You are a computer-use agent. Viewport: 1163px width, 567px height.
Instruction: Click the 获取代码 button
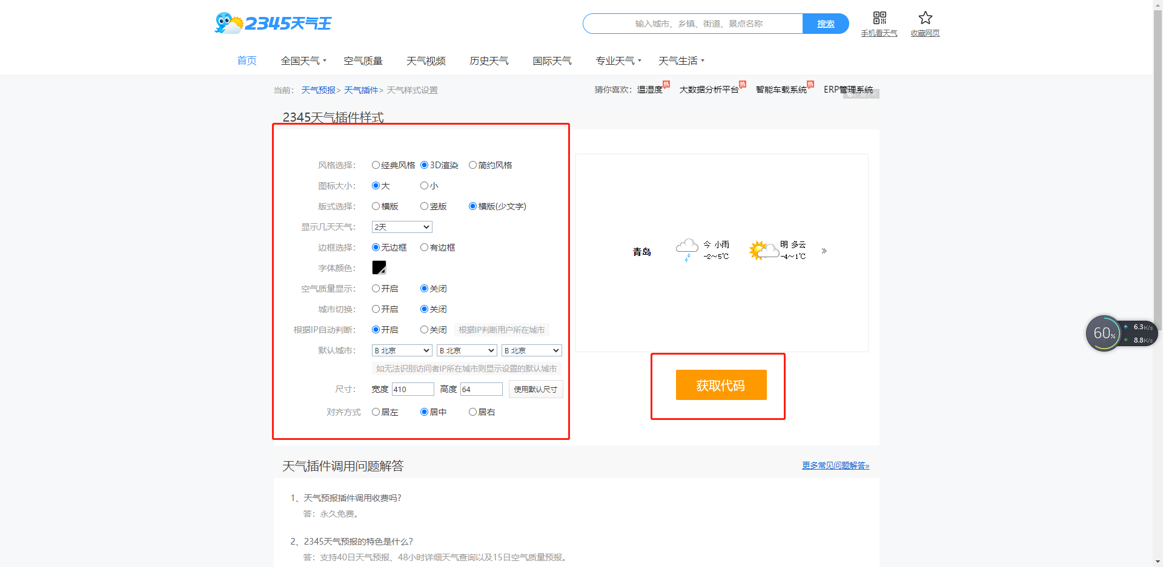point(721,385)
